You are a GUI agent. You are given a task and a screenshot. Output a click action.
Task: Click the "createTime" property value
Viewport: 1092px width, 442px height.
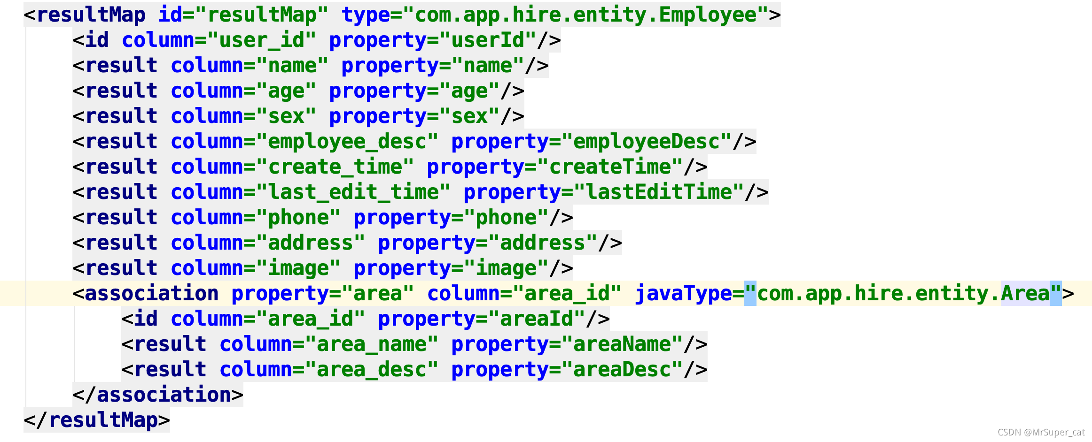(610, 167)
